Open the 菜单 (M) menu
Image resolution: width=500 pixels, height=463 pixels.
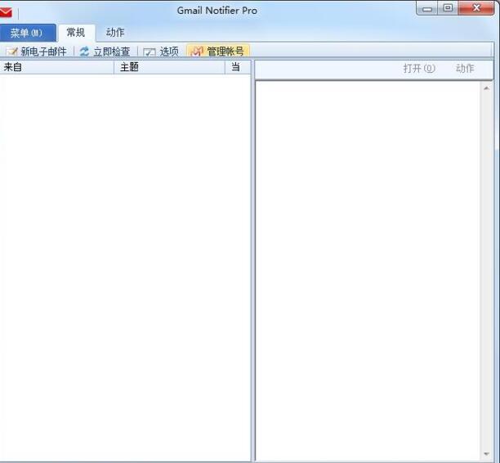pyautogui.click(x=28, y=33)
